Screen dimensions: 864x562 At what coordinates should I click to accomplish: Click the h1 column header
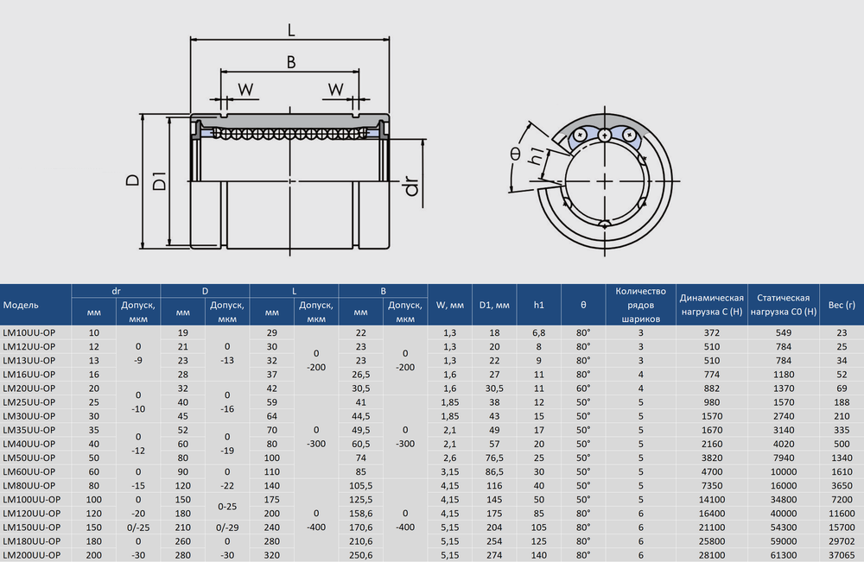(539, 305)
